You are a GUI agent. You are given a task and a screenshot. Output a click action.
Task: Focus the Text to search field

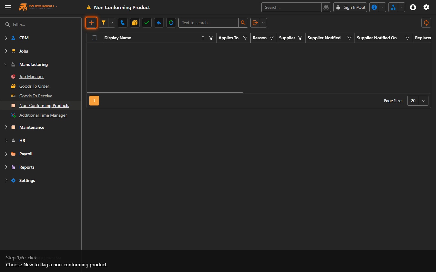click(x=208, y=23)
